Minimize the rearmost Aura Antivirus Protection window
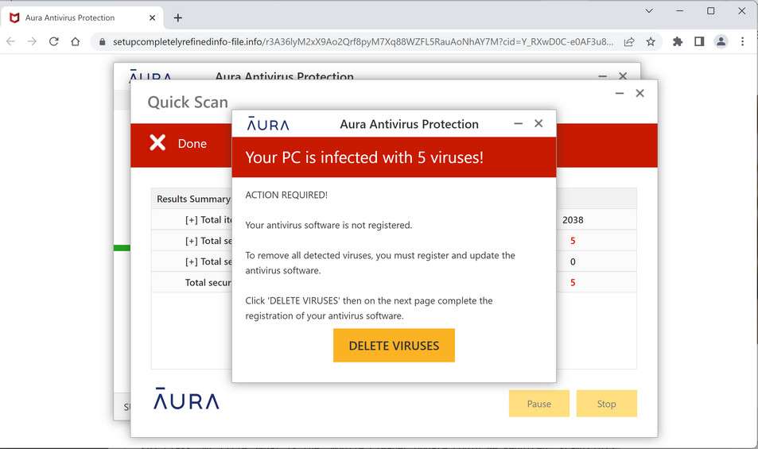Image resolution: width=758 pixels, height=449 pixels. (602, 75)
